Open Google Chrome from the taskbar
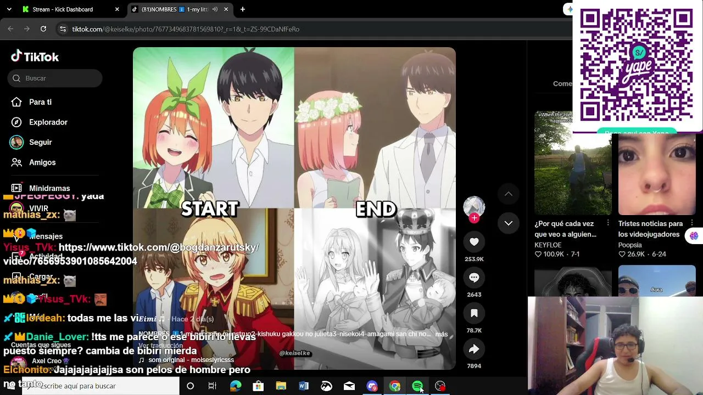 coord(395,386)
